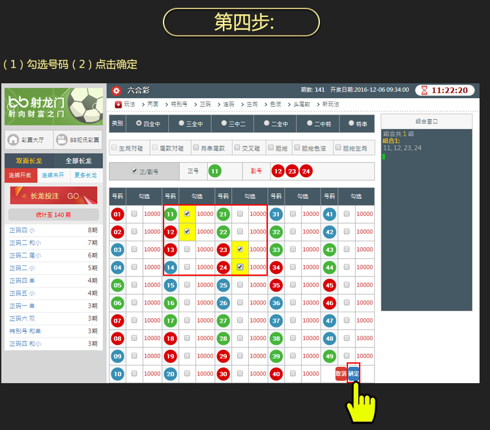Click the blue number 10 ball
The width and height of the screenshot is (490, 430).
117,374
